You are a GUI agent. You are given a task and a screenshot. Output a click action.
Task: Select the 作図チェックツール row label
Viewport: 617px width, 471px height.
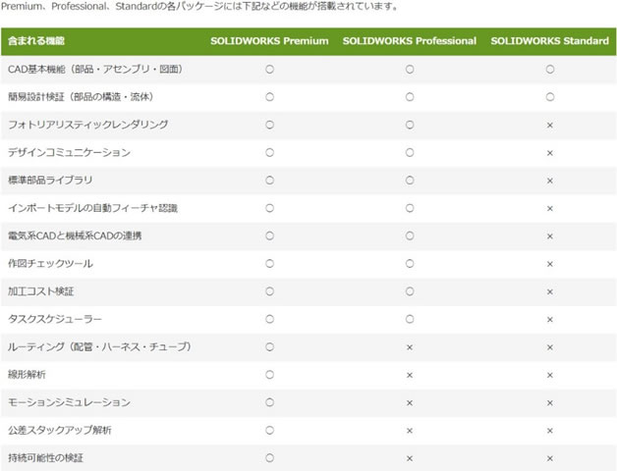pyautogui.click(x=50, y=263)
